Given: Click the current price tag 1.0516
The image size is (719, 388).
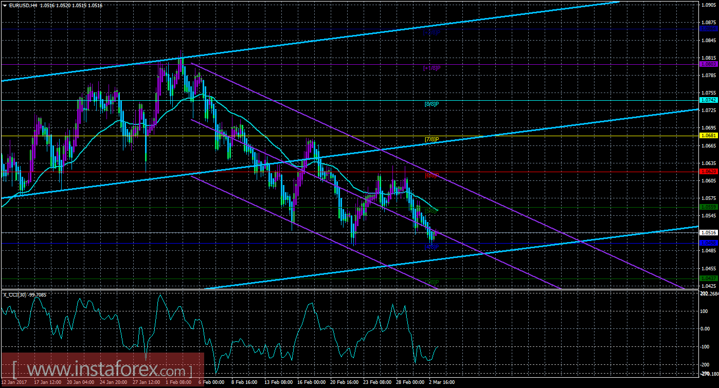Looking at the screenshot, I should (x=708, y=232).
